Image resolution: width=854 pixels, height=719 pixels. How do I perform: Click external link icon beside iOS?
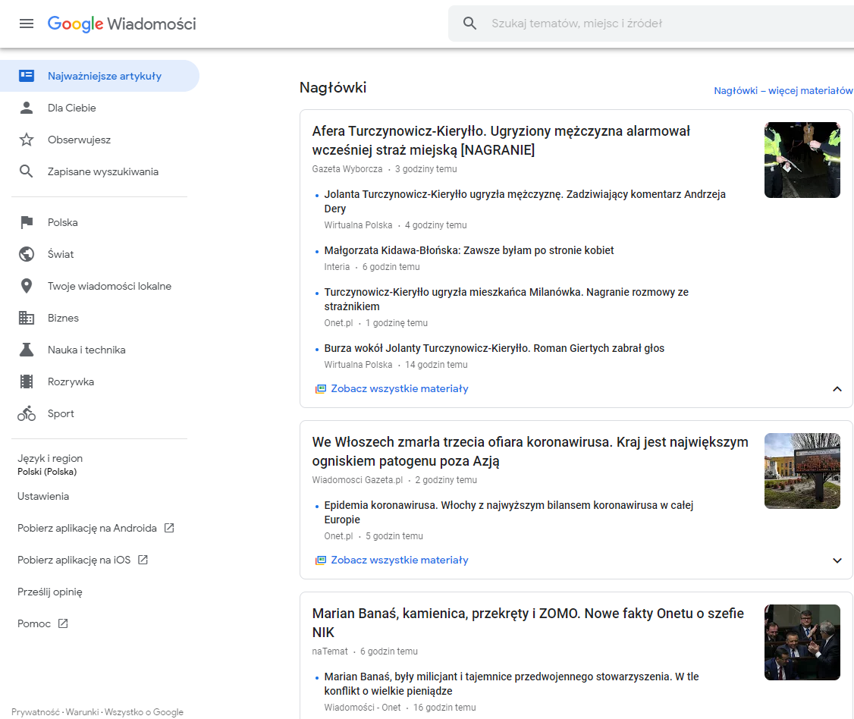(143, 560)
